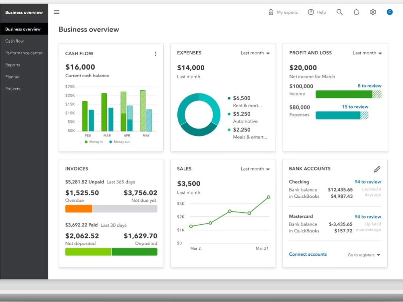Click the $3,500 sales total
Screen dimensions: 403x302
tap(189, 184)
